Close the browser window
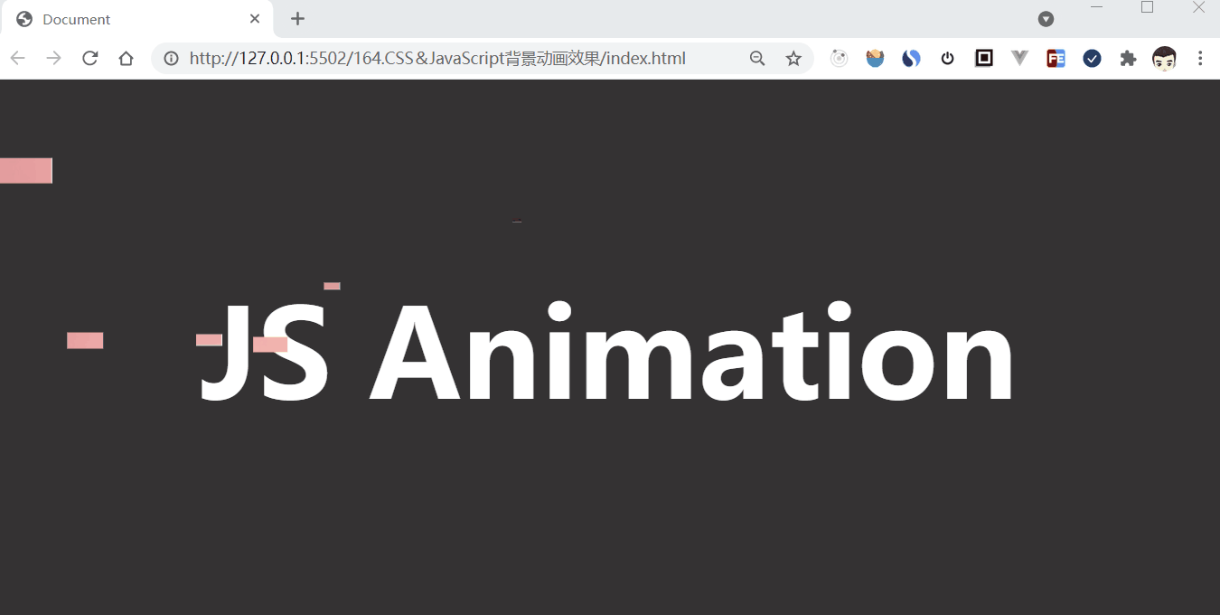 click(1198, 7)
